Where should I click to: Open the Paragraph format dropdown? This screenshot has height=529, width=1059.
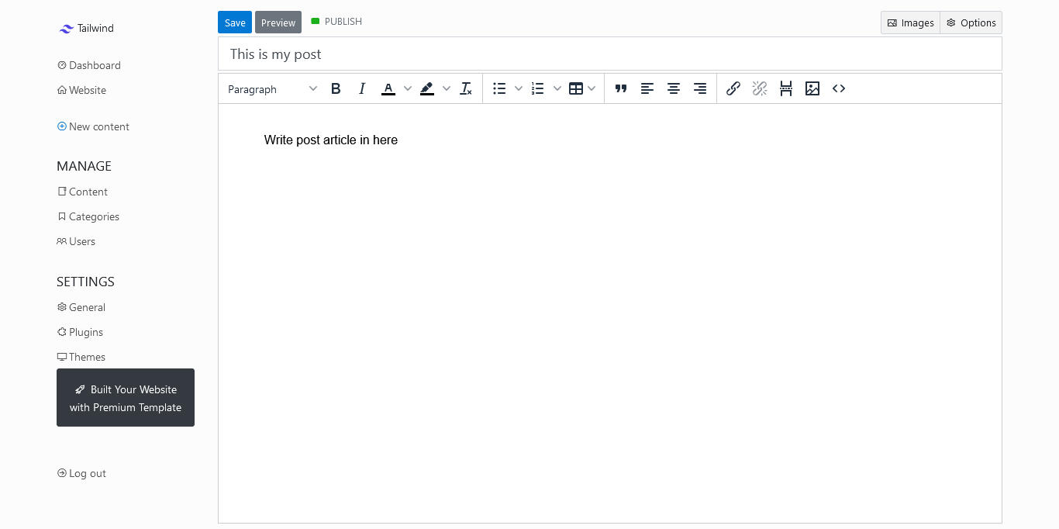click(272, 89)
